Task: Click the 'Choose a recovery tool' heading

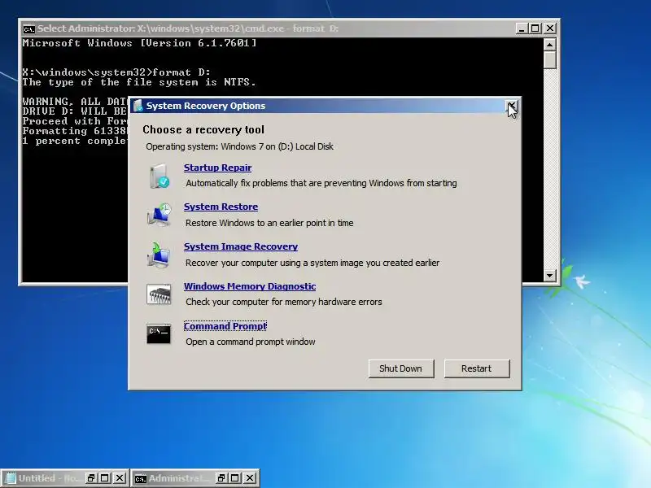Action: point(203,130)
